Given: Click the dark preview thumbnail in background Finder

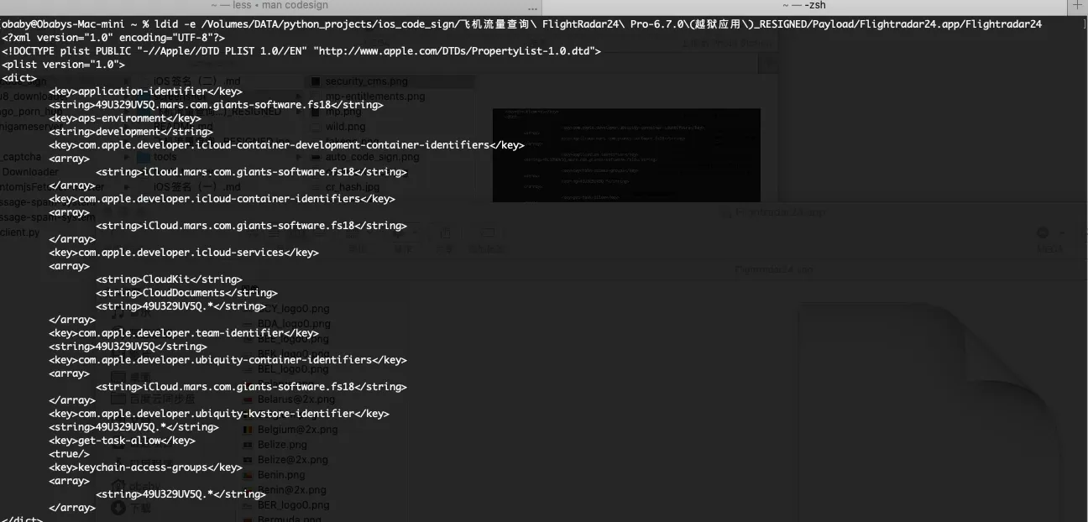Looking at the screenshot, I should click(626, 155).
